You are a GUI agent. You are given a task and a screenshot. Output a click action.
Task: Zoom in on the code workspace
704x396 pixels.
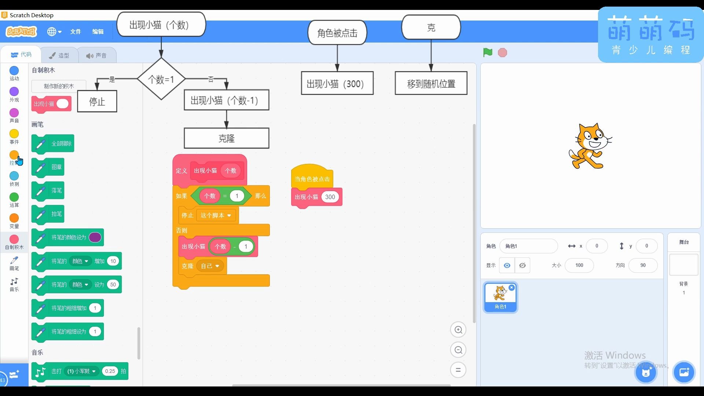(458, 330)
